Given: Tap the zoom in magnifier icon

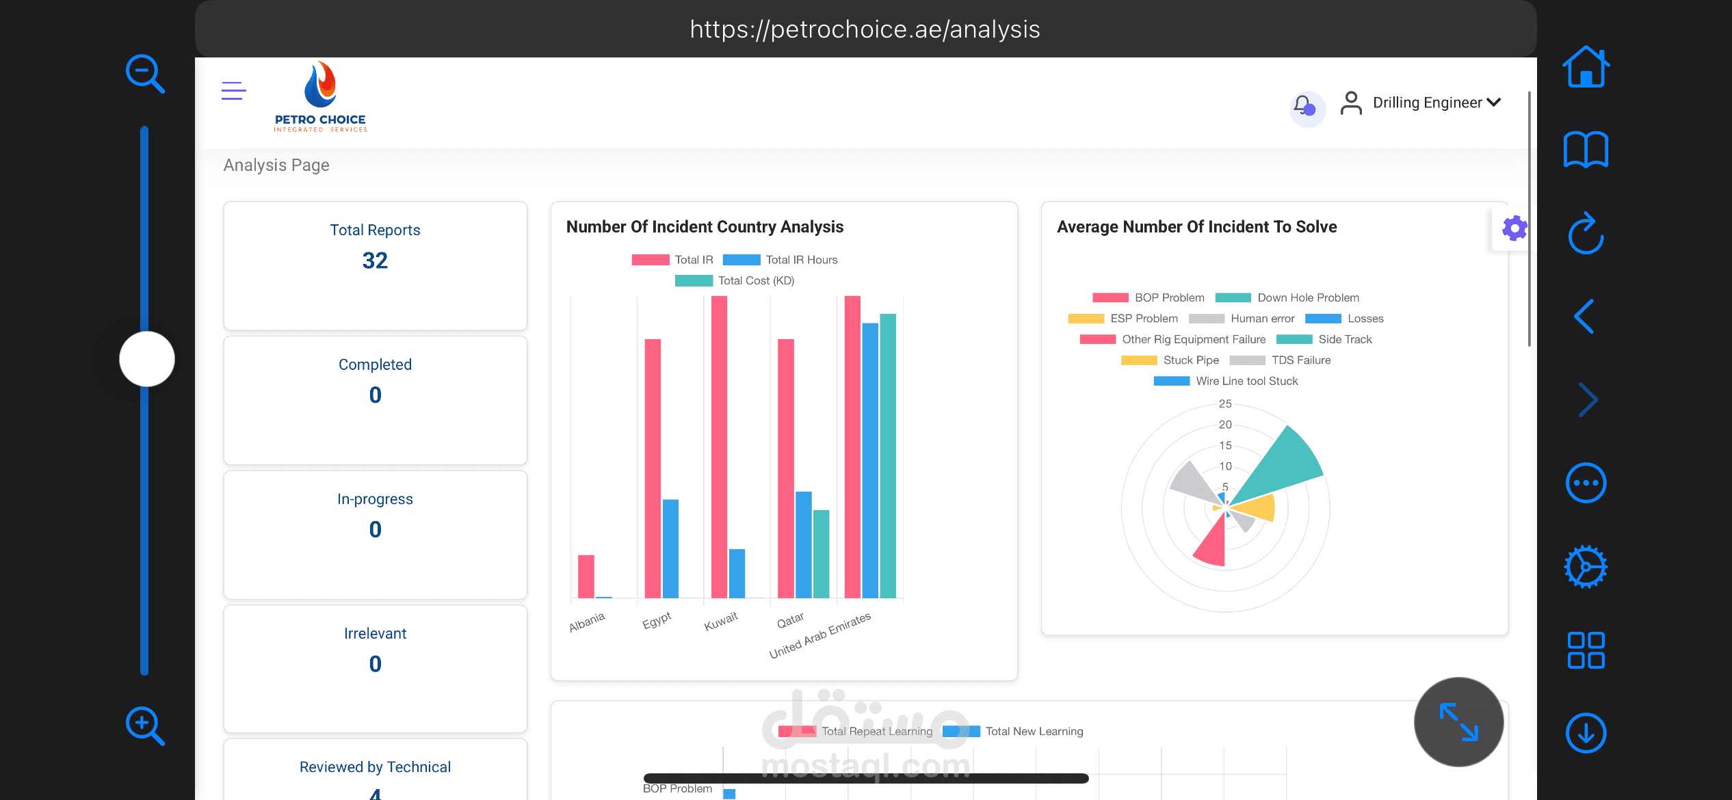Looking at the screenshot, I should (145, 725).
